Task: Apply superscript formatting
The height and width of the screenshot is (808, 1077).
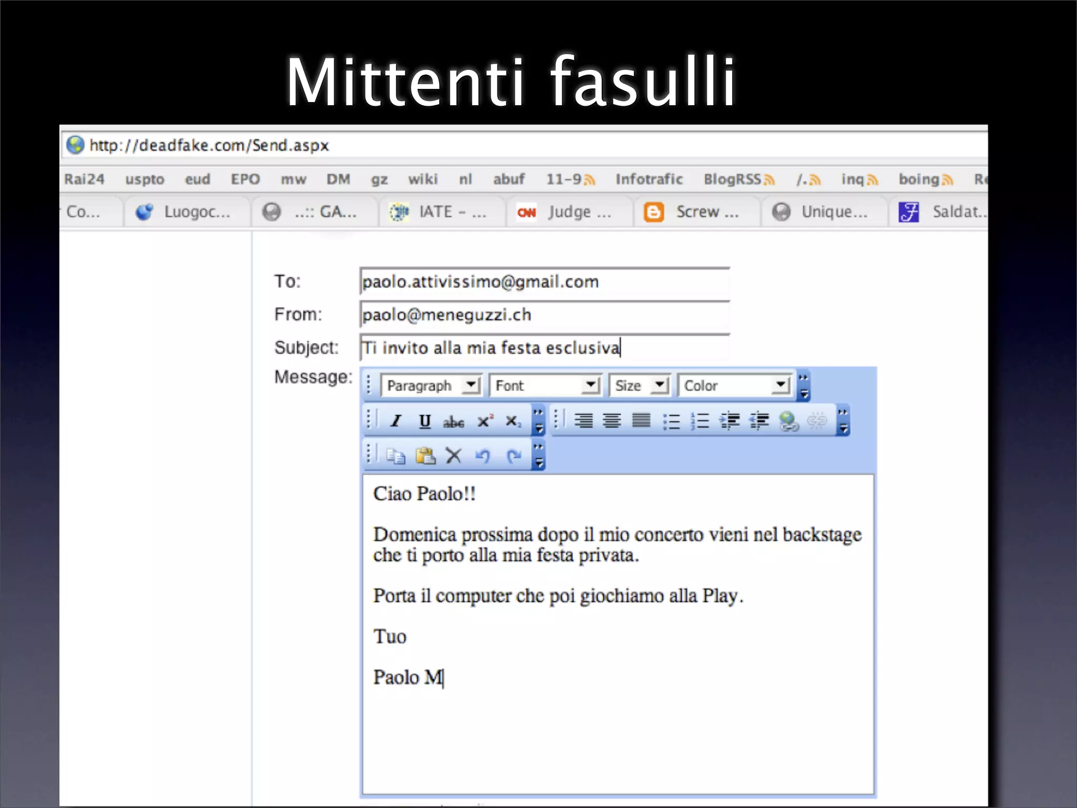Action: (x=484, y=421)
